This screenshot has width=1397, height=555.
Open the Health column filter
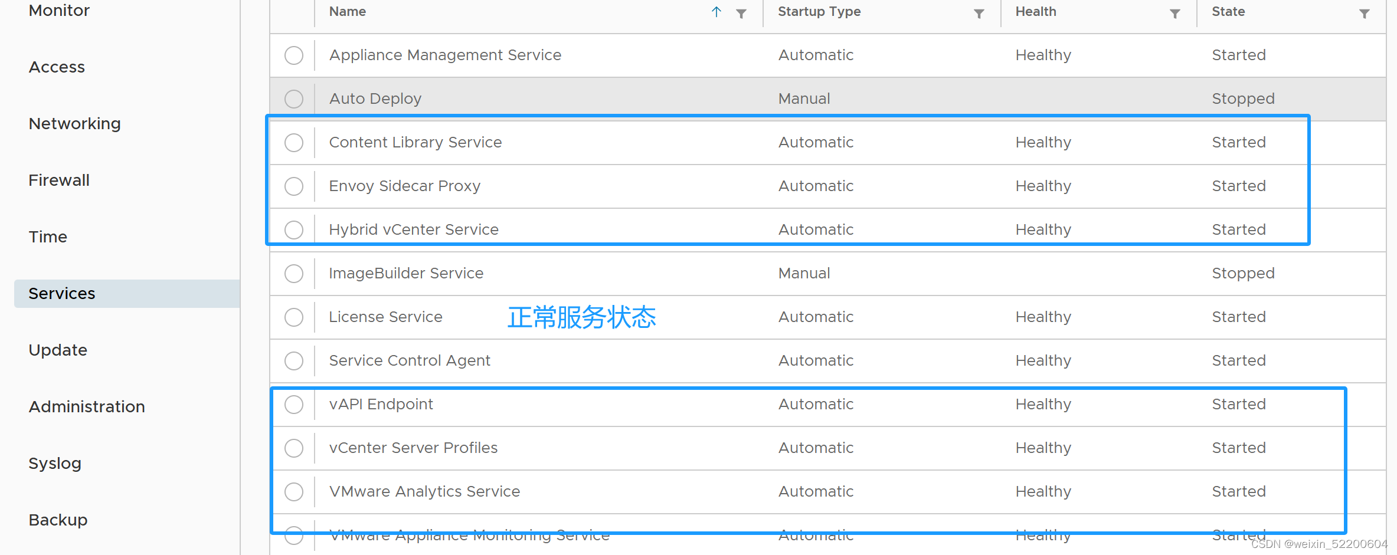[1175, 14]
